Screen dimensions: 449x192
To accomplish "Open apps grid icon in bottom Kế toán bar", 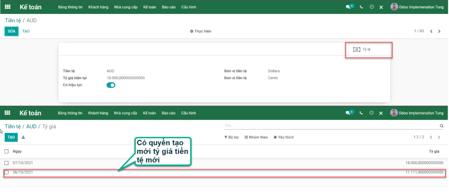I will click(7, 113).
